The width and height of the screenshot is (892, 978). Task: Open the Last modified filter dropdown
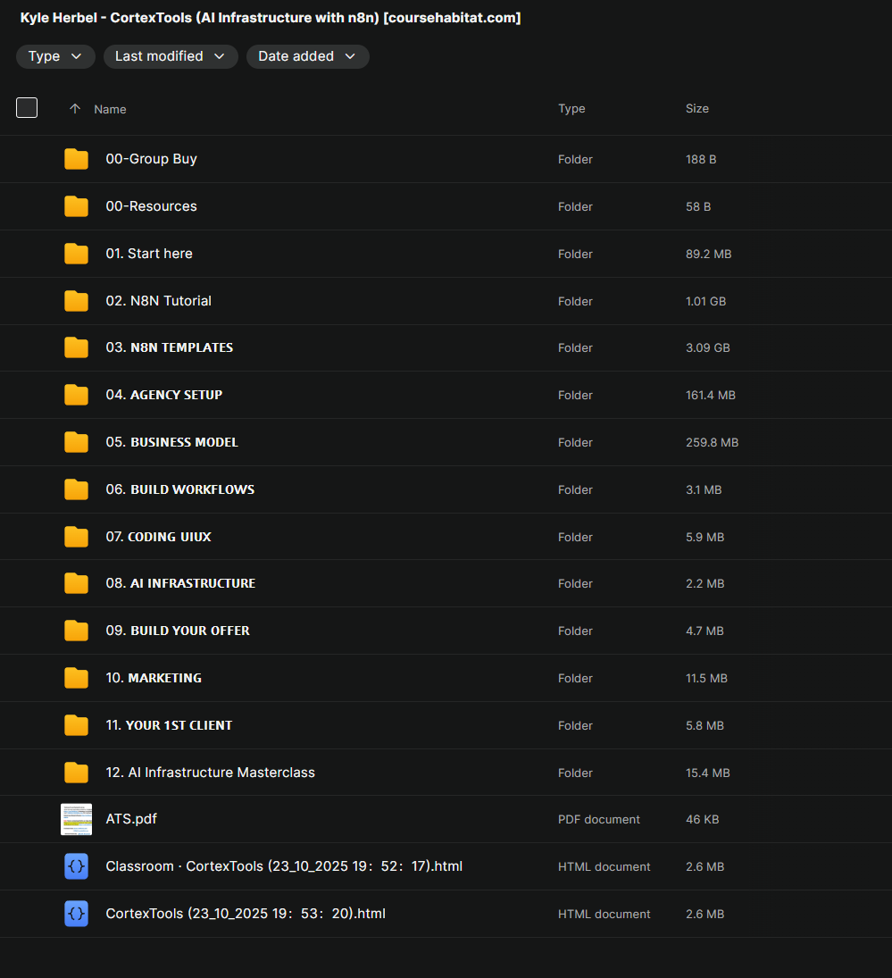click(x=171, y=57)
